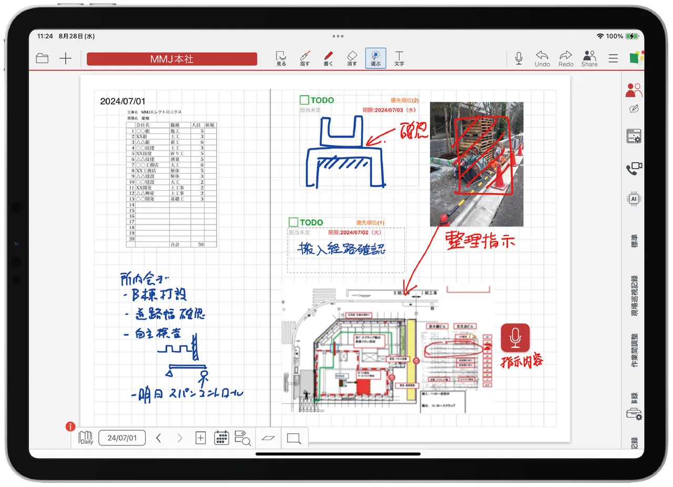Open the 標準 side tab
Screen dimensions: 673x487
pyautogui.click(x=635, y=241)
